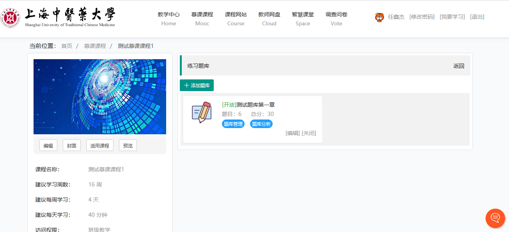Click the user avatar icon

(379, 17)
